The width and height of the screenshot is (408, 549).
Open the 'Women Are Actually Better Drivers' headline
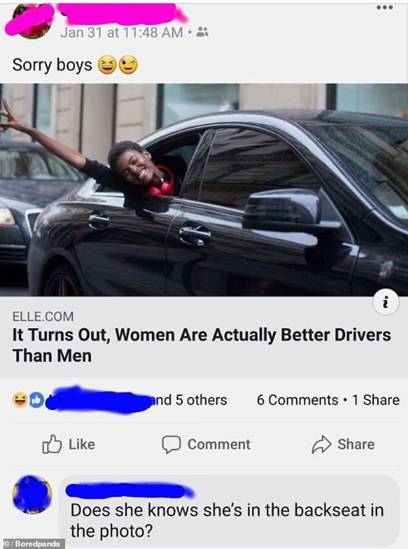[x=202, y=345]
